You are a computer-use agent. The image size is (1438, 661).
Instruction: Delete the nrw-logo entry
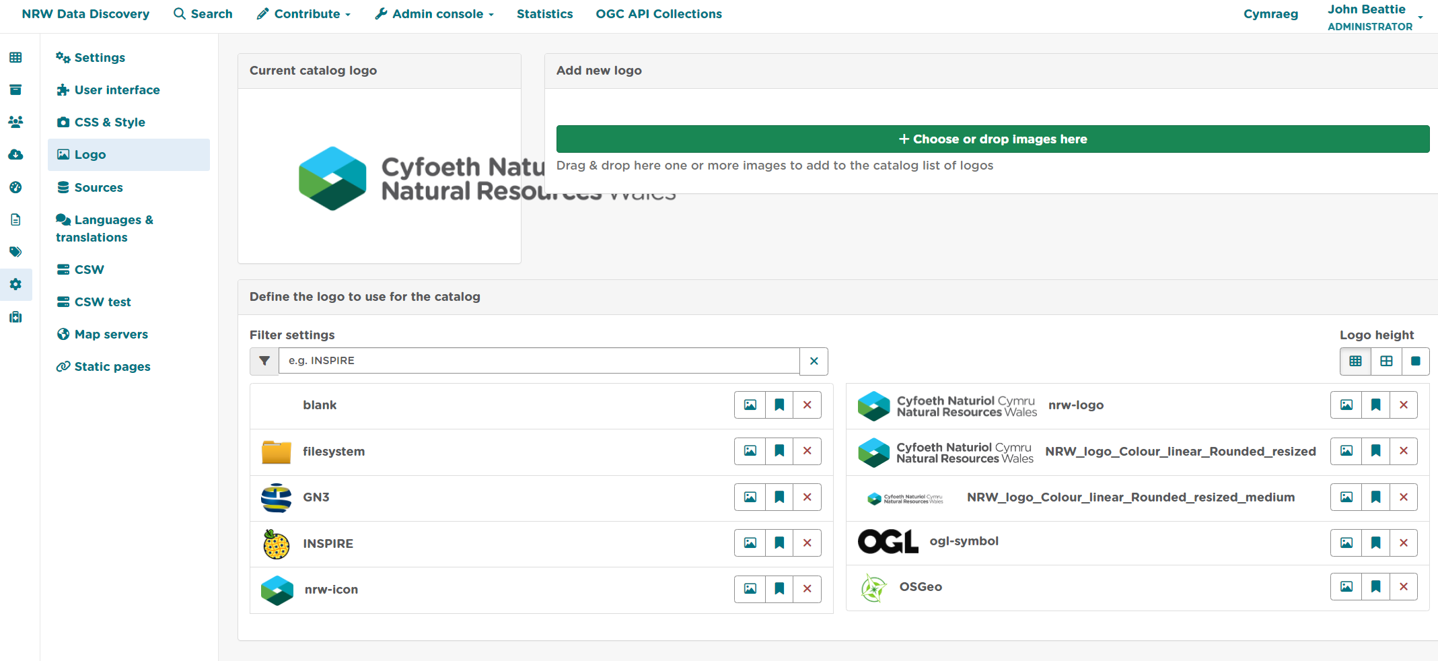[1404, 405]
